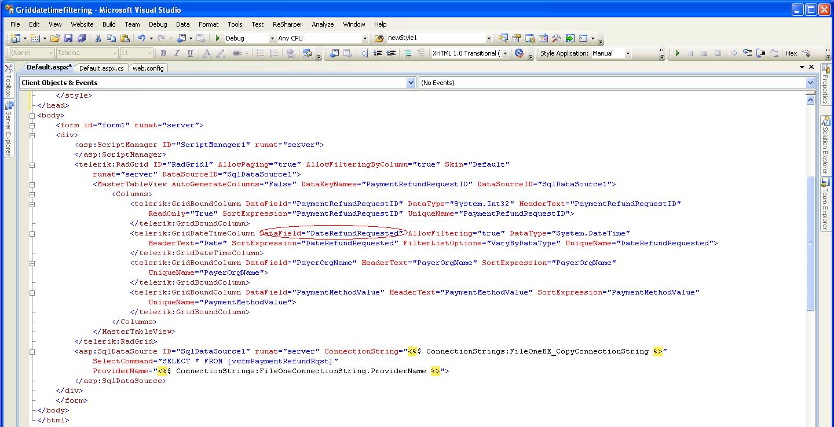Click the Decrease Indent icon
The width and height of the screenshot is (834, 427).
click(378, 53)
